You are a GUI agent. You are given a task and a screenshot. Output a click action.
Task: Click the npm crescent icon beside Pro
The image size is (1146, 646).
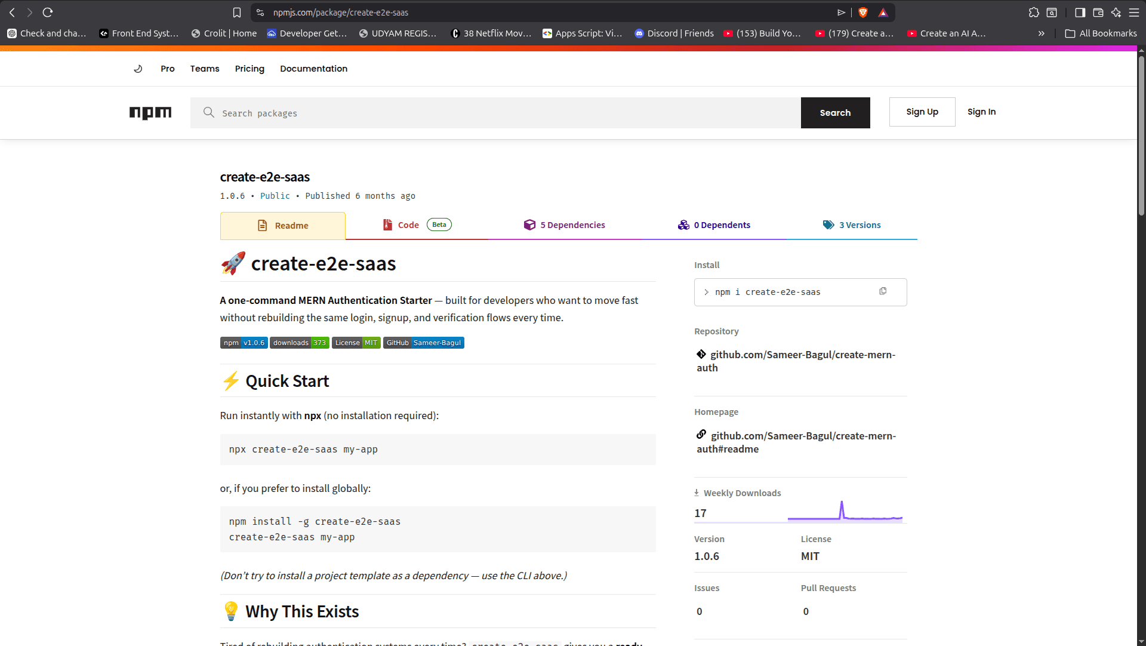point(138,69)
